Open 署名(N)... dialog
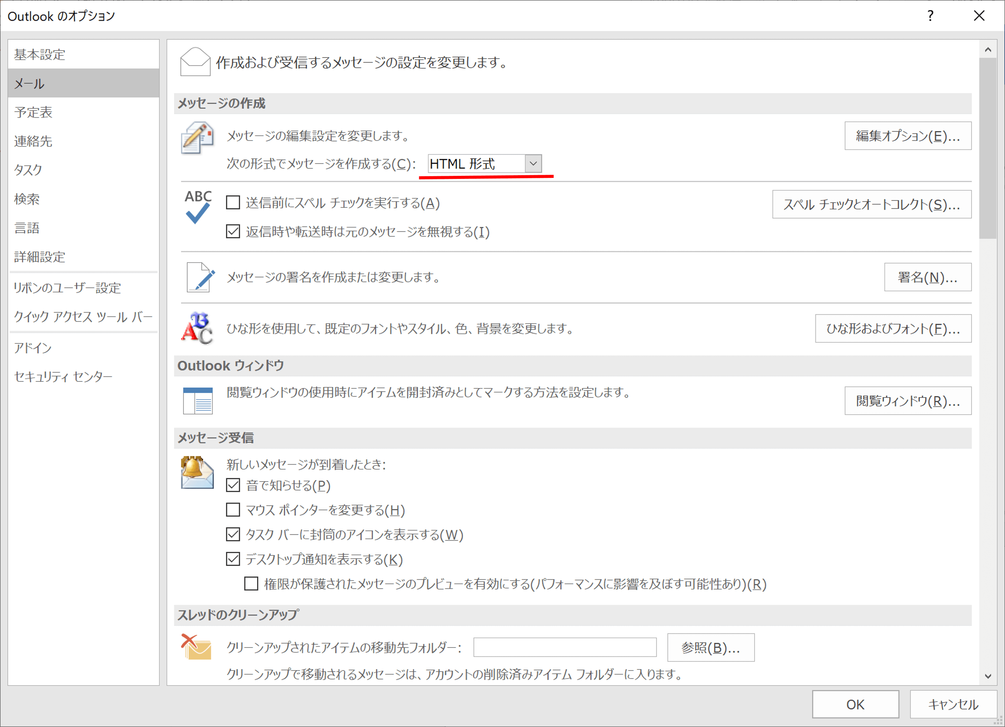 coord(928,277)
